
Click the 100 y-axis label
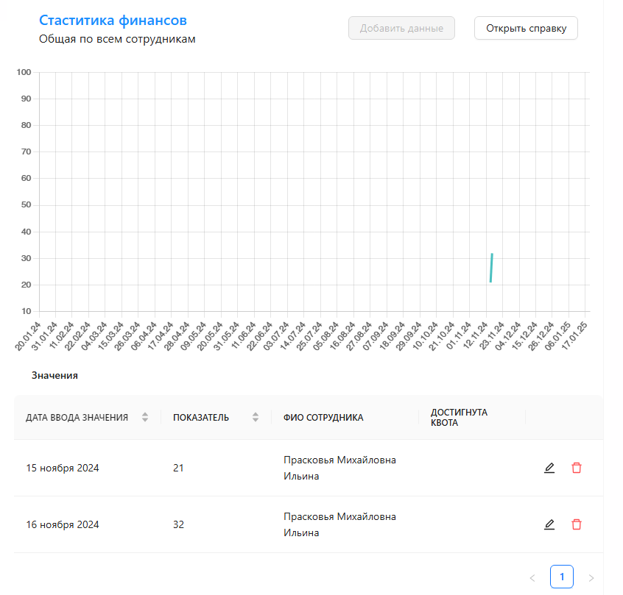pos(24,72)
